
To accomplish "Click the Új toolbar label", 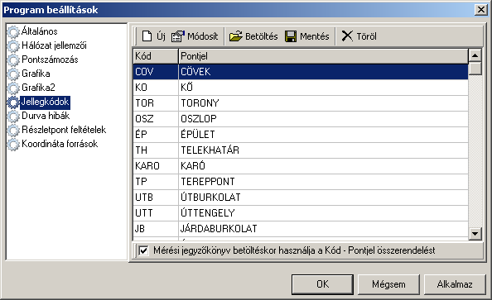I will tap(161, 36).
